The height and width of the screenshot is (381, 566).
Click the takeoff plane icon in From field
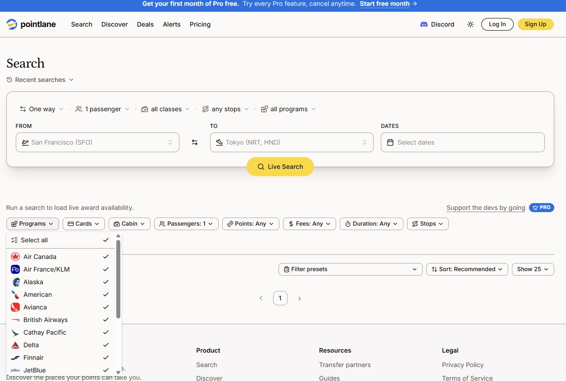[25, 142]
